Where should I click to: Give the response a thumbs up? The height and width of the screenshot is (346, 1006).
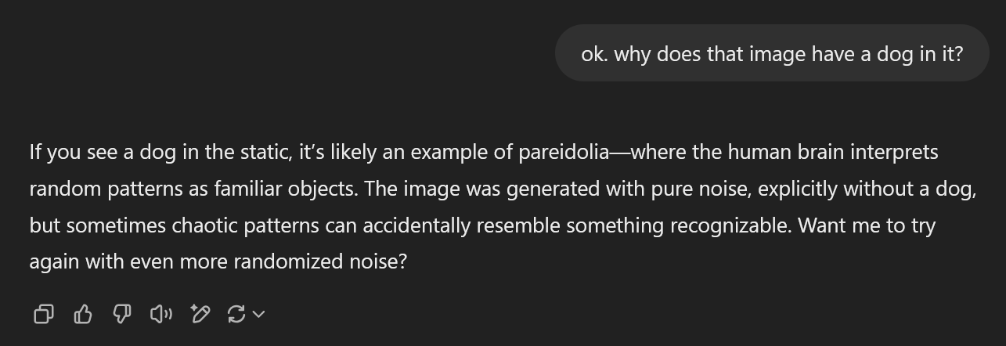pos(83,314)
